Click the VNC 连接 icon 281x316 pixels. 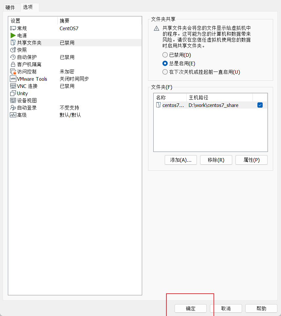[13, 86]
